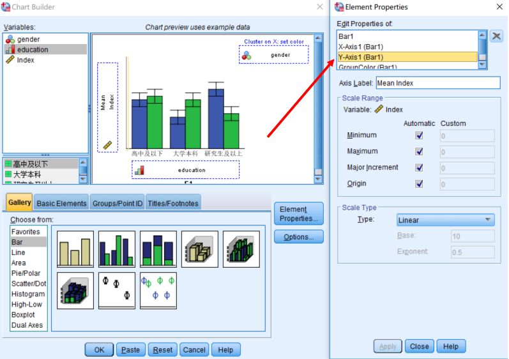This screenshot has height=359, width=509.
Task: Open the Titles/Footnotes tab
Action: [x=173, y=203]
